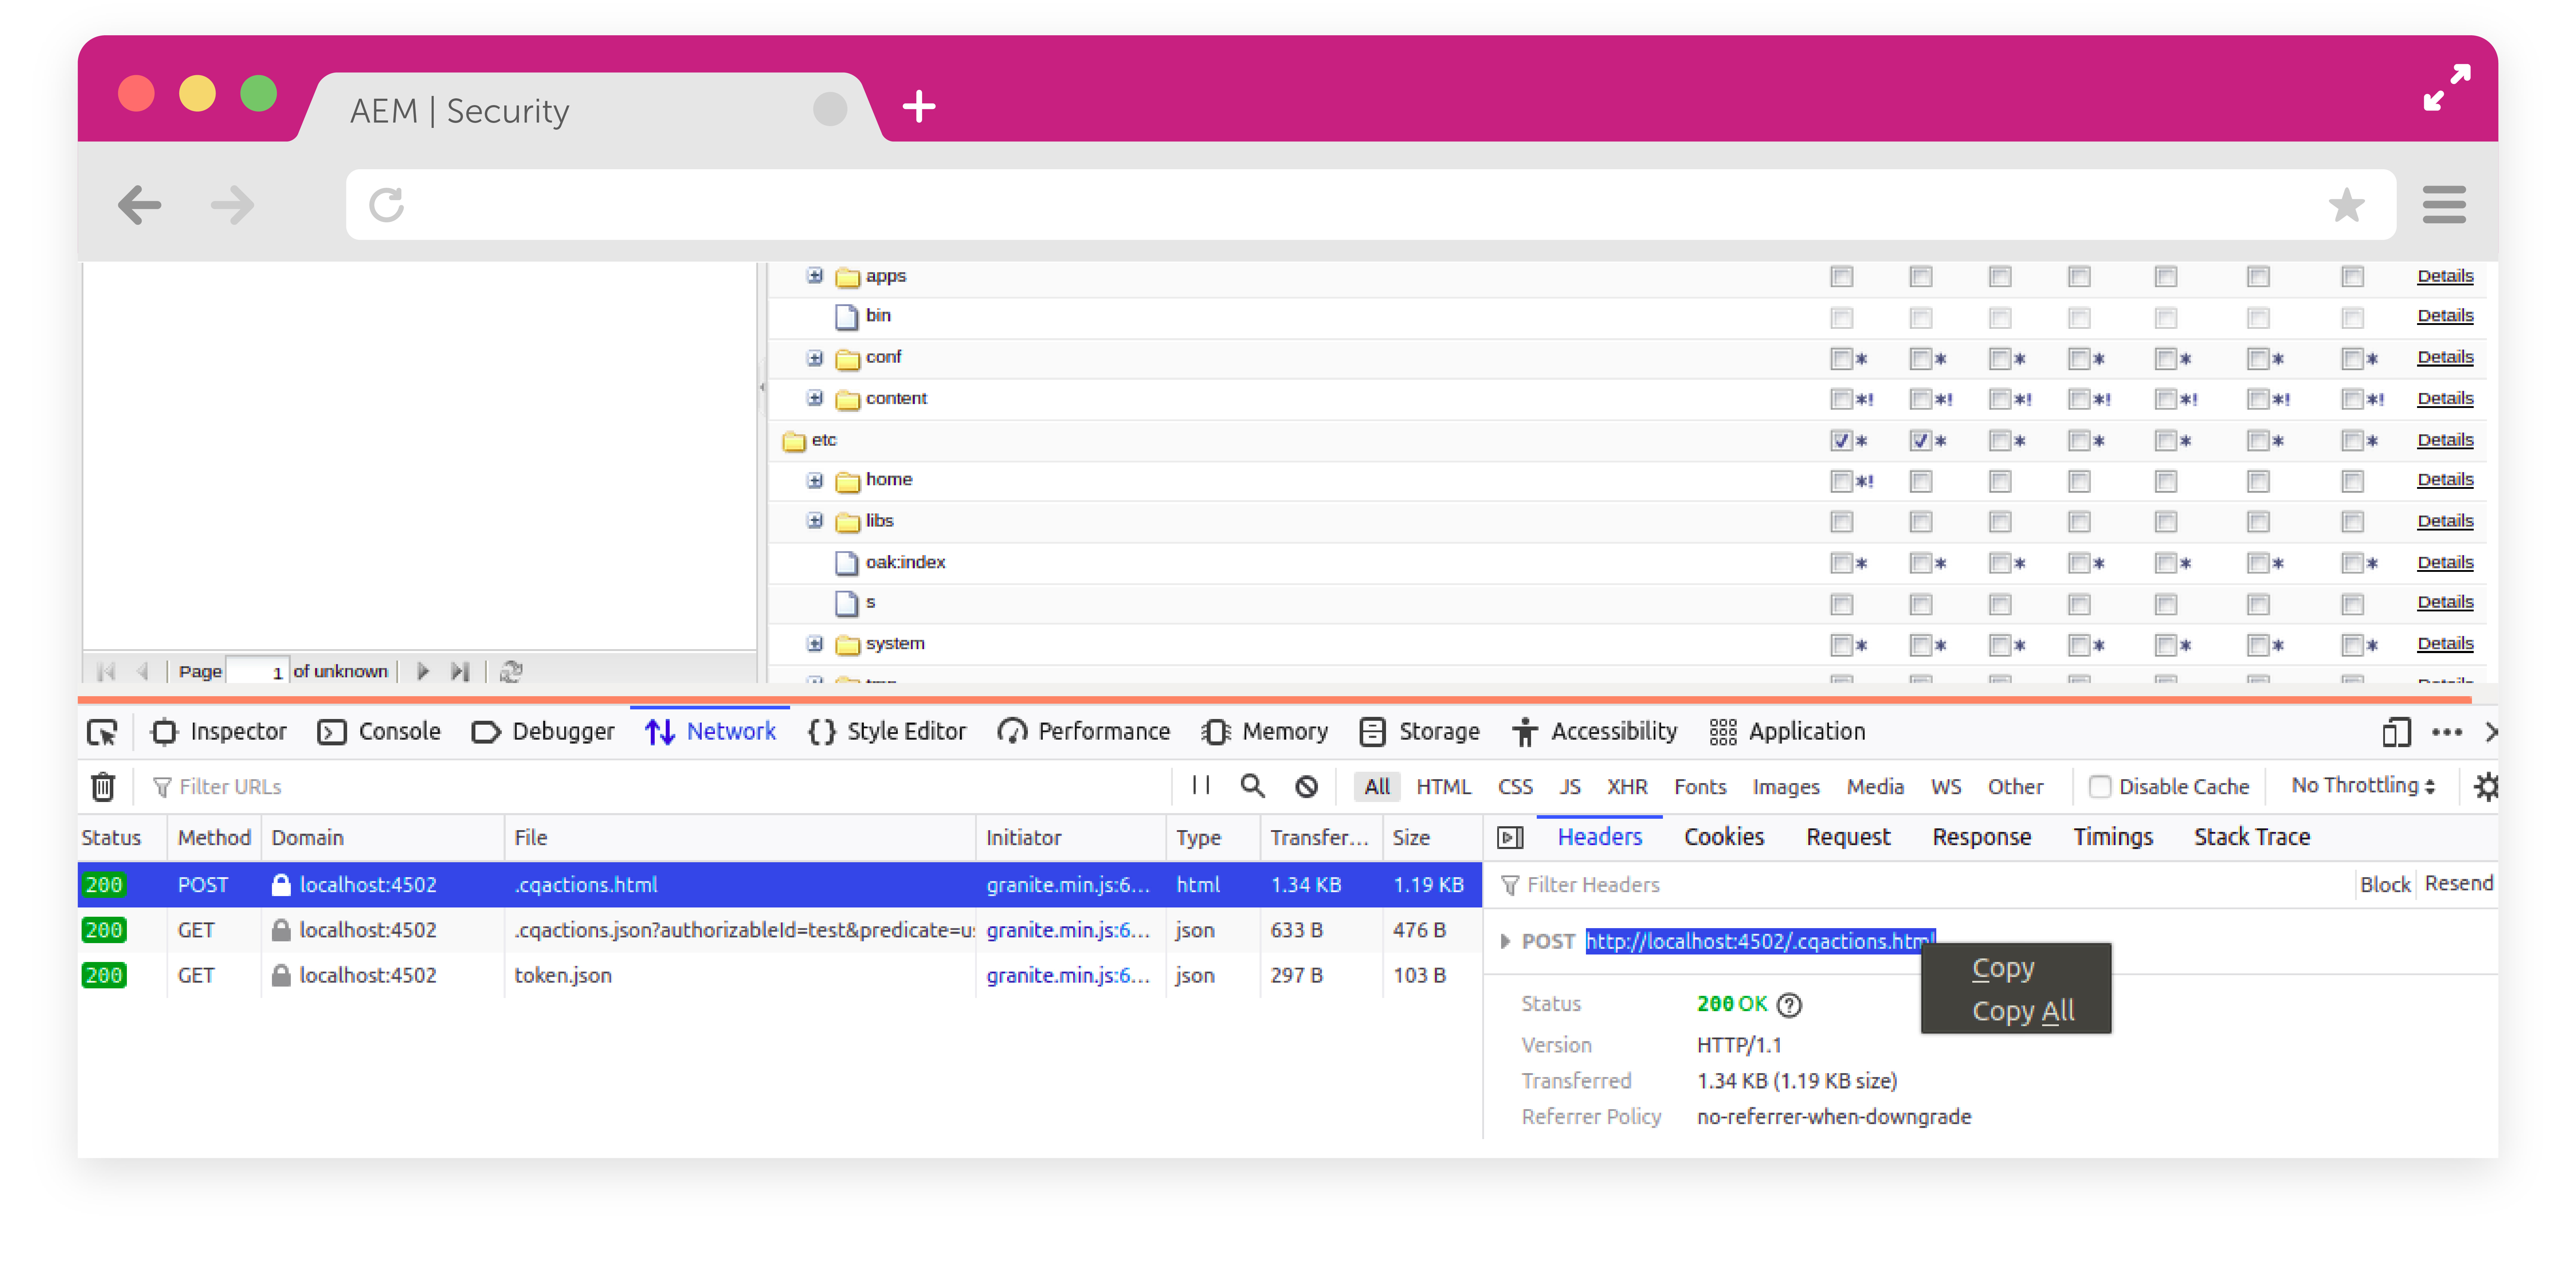
Task: Expand the libs folder node
Action: click(x=815, y=521)
